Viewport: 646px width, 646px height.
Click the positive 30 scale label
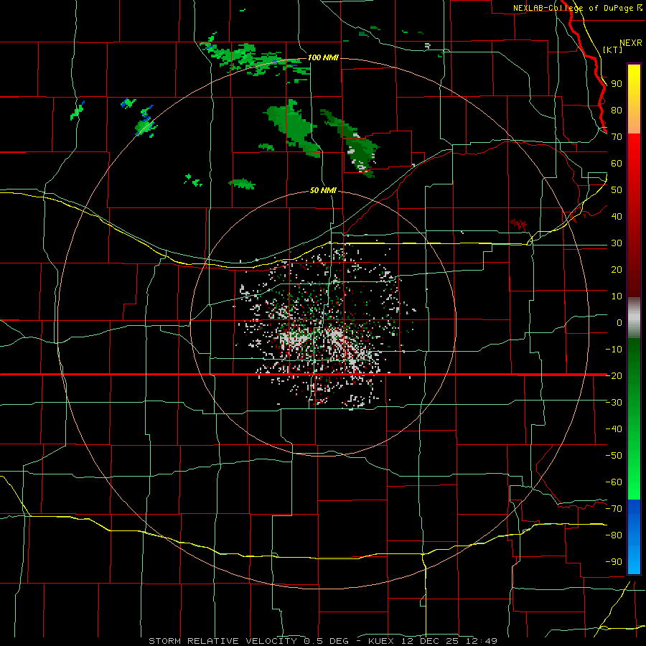[617, 243]
